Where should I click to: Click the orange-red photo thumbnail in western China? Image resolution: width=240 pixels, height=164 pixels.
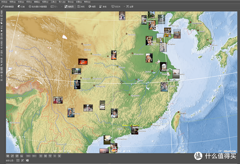[83, 61]
